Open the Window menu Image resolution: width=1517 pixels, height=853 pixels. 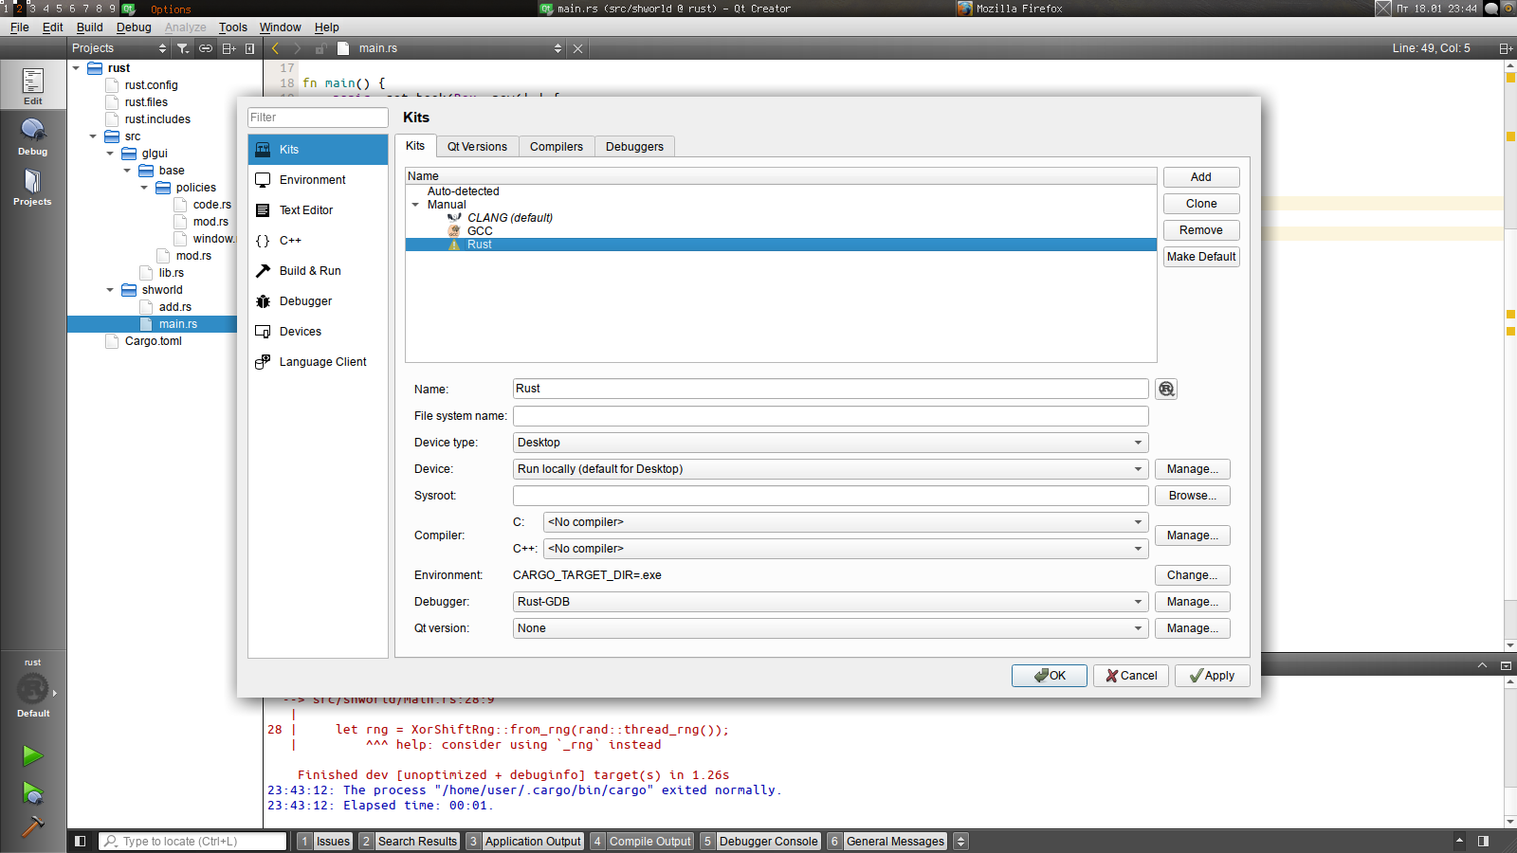coord(281,27)
